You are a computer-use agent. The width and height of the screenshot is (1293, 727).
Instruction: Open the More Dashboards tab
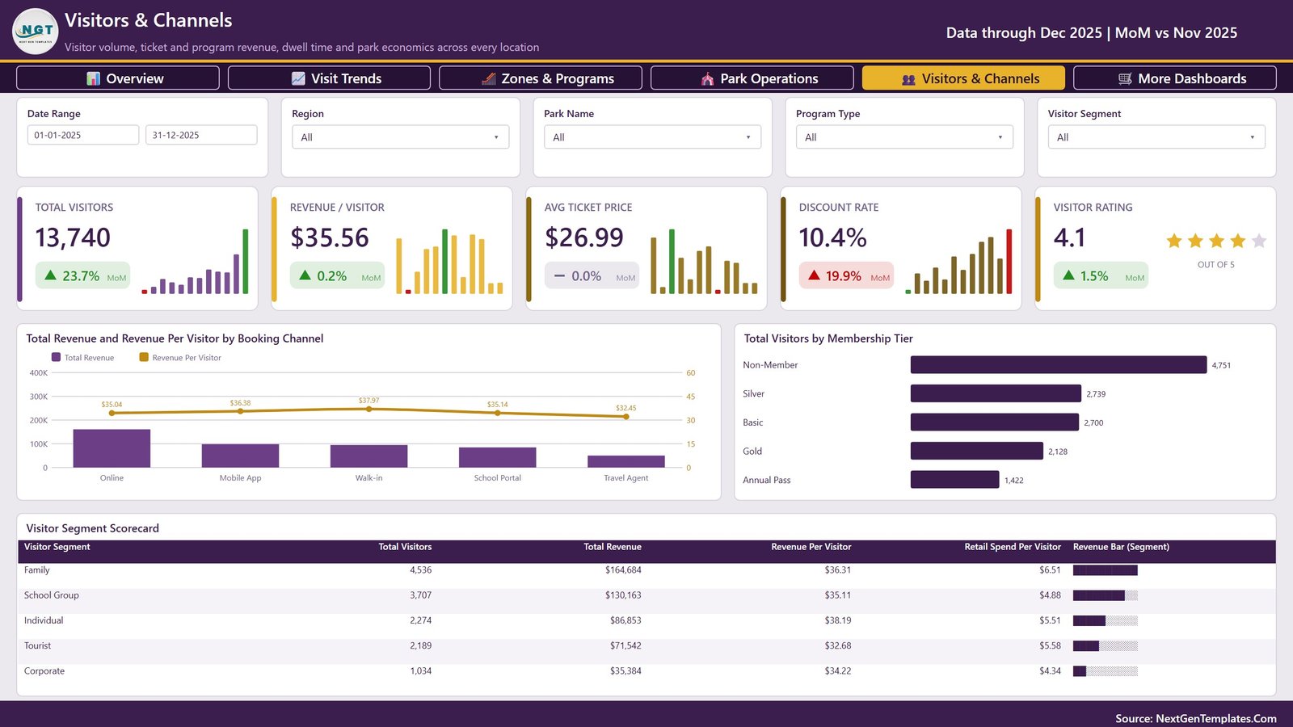point(1175,78)
